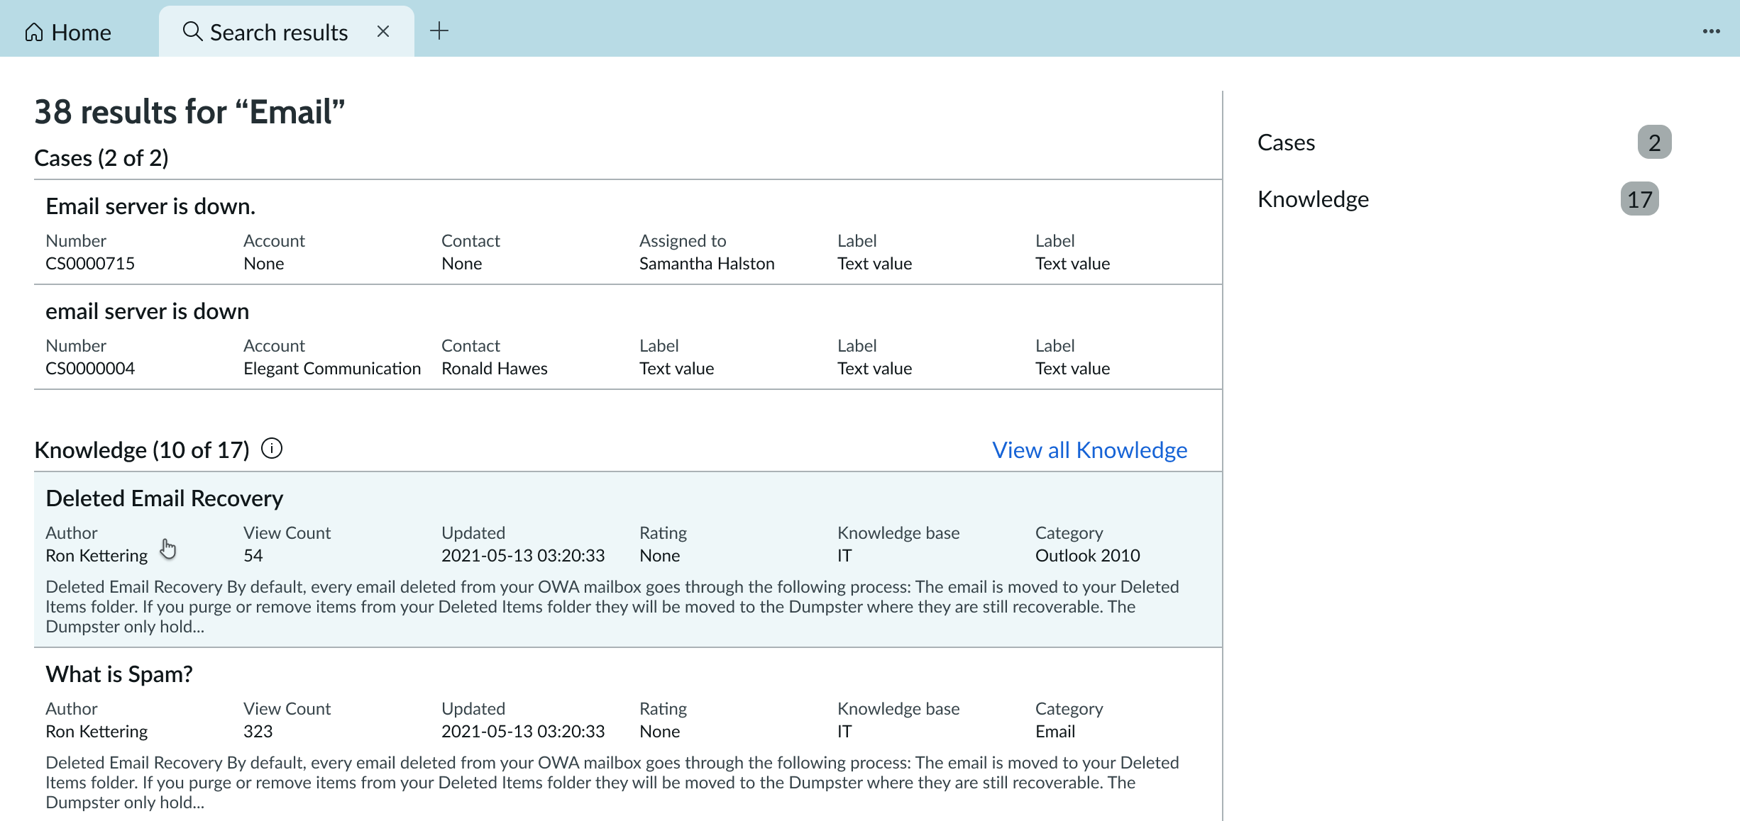Click view count 54
1740x821 pixels.
[x=253, y=555]
